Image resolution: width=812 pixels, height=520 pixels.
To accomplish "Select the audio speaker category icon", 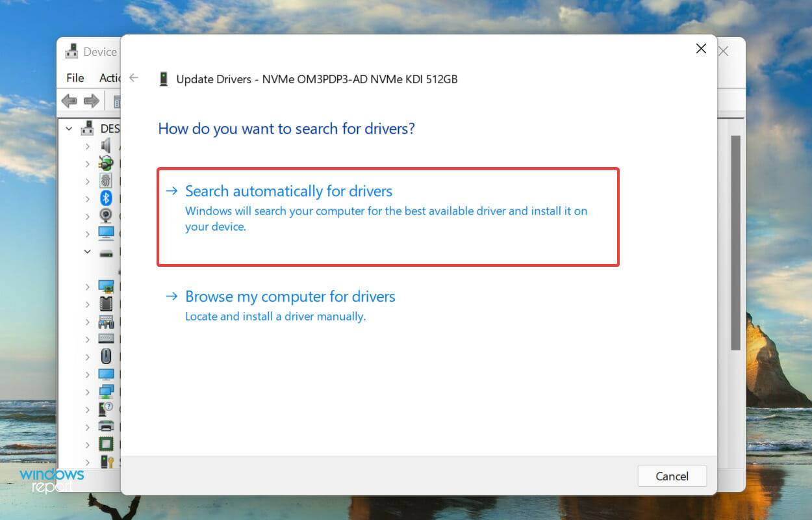I will click(x=106, y=146).
